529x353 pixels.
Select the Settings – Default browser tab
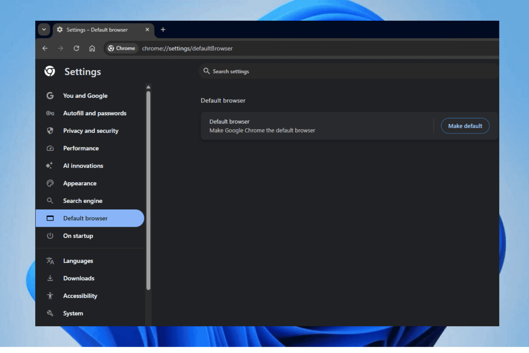[103, 30]
